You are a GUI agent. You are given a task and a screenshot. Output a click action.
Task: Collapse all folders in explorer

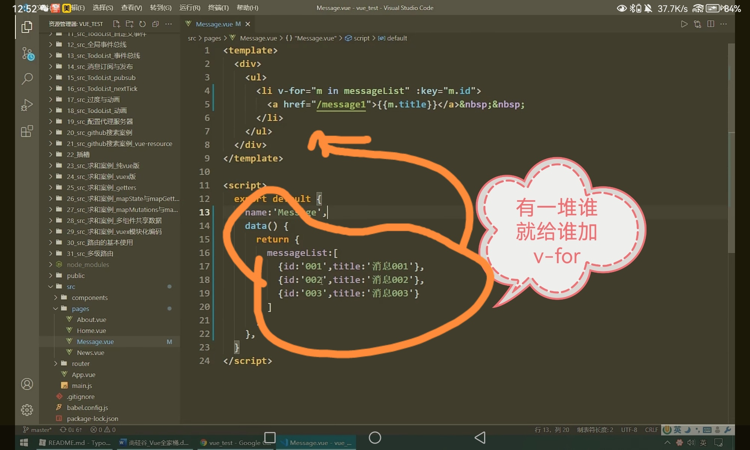click(x=156, y=24)
